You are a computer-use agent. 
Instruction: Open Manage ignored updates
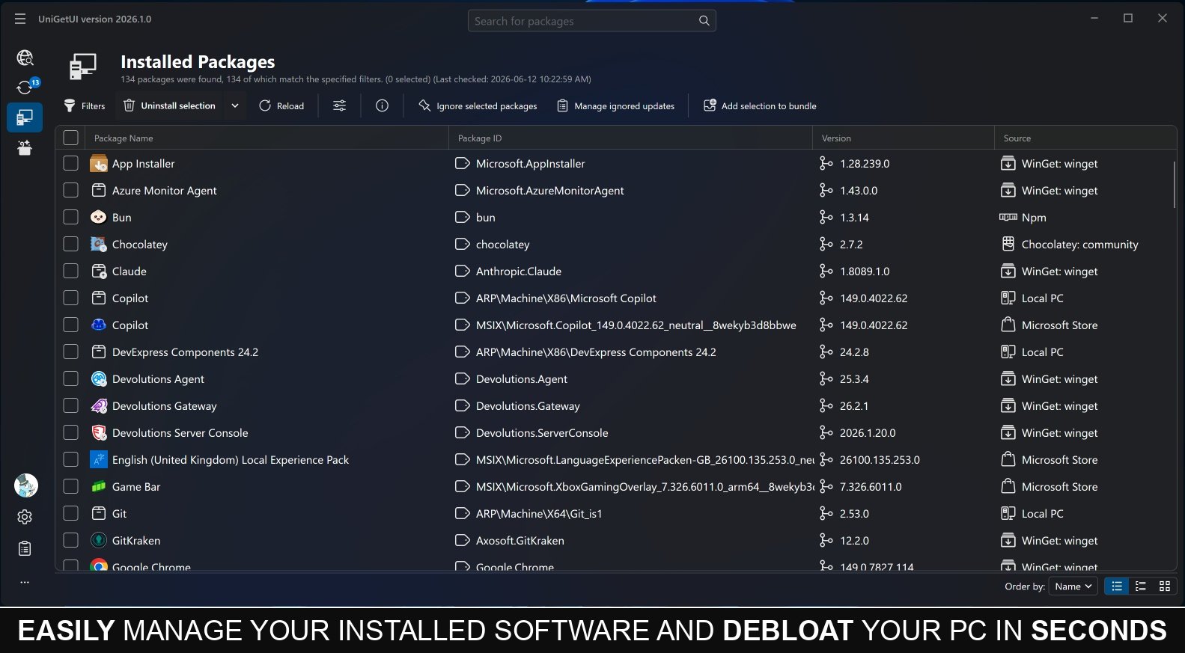(x=616, y=105)
